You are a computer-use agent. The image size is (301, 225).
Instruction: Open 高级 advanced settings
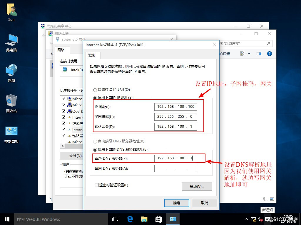(197, 187)
